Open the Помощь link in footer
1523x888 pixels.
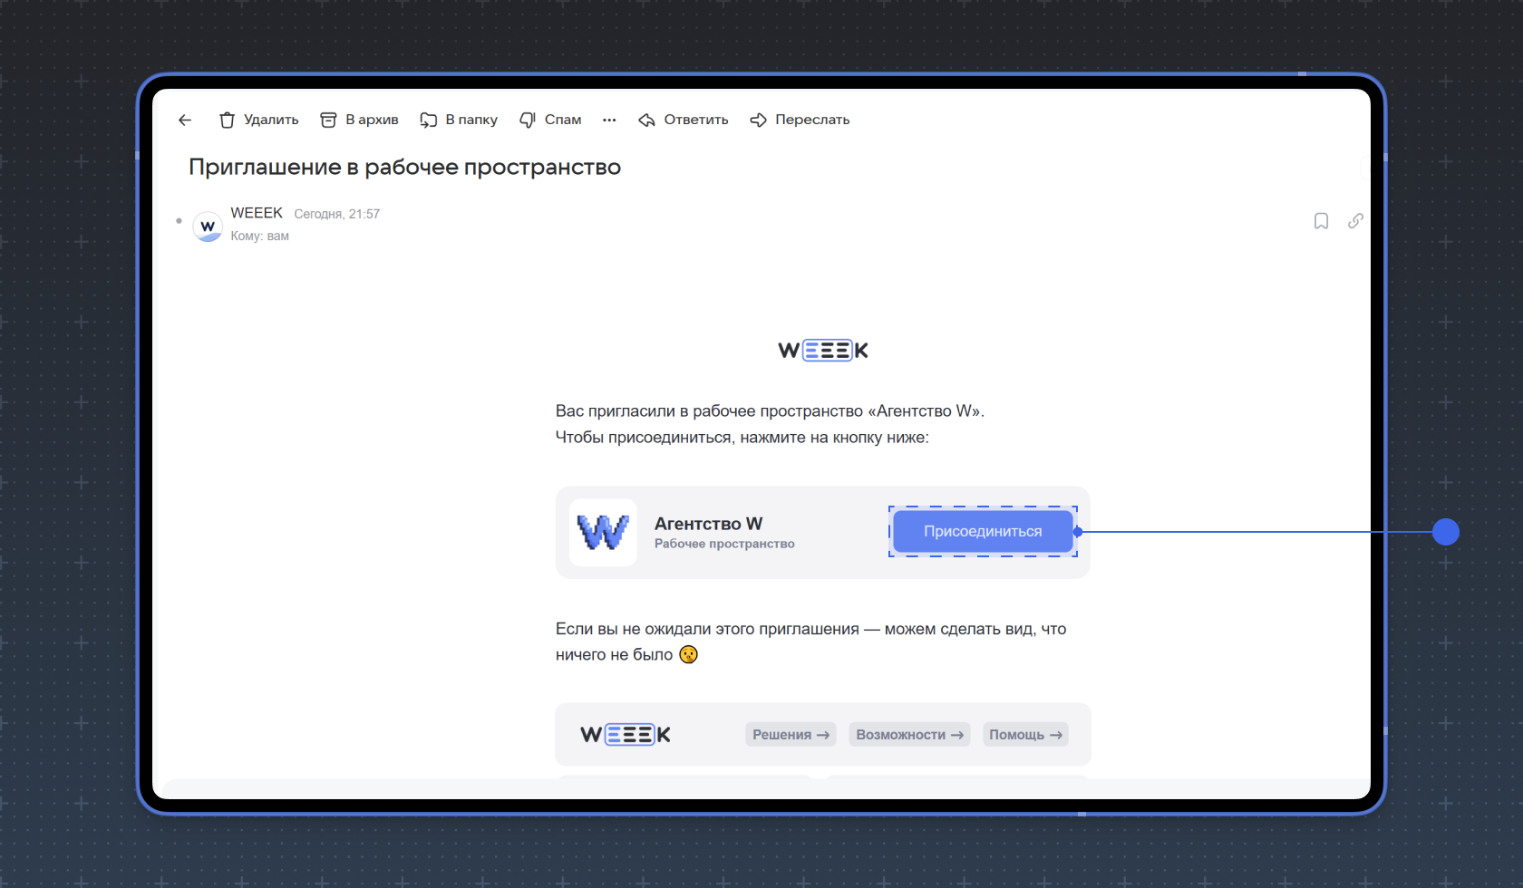pyautogui.click(x=1025, y=735)
